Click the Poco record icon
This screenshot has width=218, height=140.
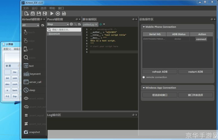[79, 24]
